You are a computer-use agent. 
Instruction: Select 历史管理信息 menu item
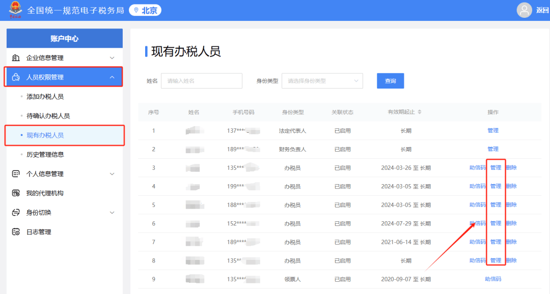(45, 155)
